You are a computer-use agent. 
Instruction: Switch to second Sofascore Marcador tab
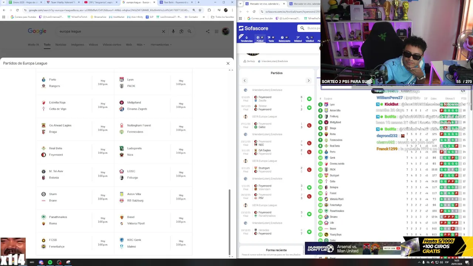[x=304, y=4]
